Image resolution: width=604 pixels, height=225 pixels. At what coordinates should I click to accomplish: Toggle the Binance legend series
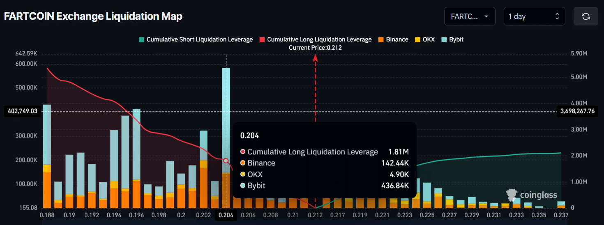coord(393,39)
